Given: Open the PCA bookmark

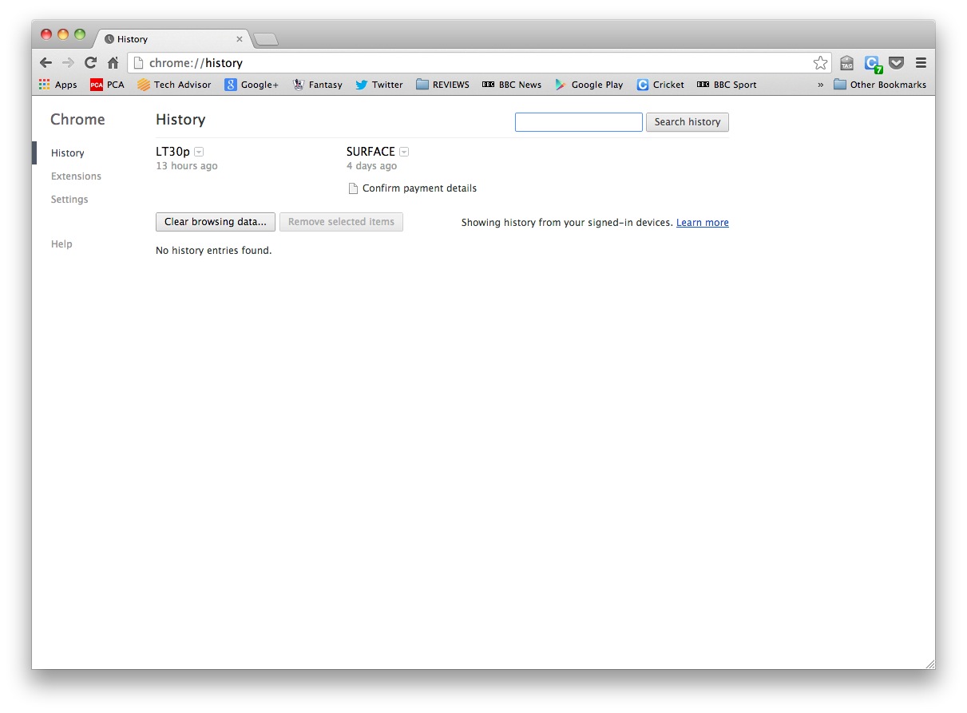Looking at the screenshot, I should click(x=107, y=85).
